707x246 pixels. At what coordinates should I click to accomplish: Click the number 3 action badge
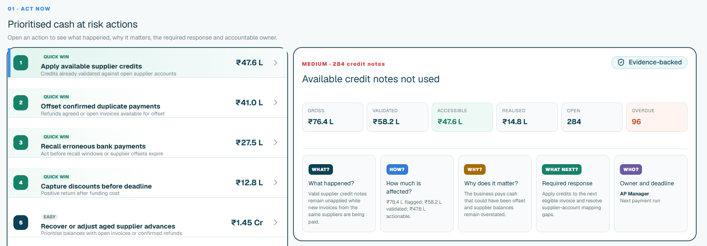(x=21, y=143)
